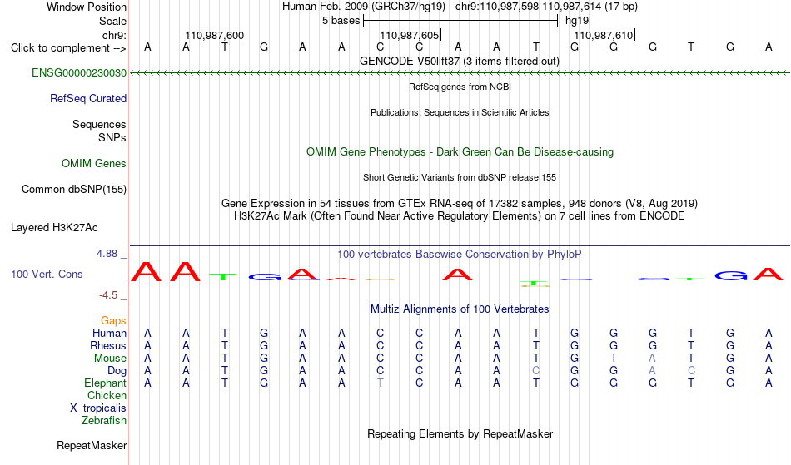Click 'Repeating Elements by RepeatMasker' title
The height and width of the screenshot is (465, 791).
coord(460,434)
